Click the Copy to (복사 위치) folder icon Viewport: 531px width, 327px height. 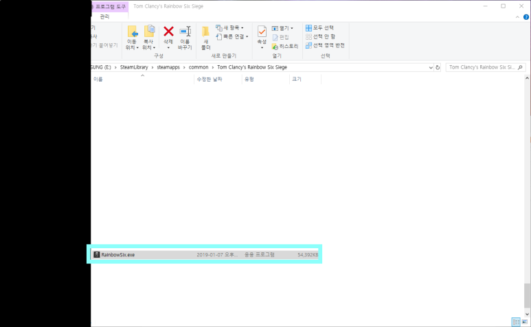149,31
